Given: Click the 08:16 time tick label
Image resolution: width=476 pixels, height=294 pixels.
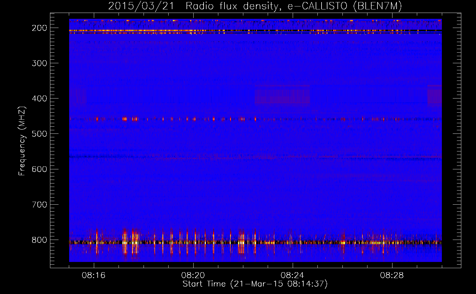Looking at the screenshot, I should [94, 275].
